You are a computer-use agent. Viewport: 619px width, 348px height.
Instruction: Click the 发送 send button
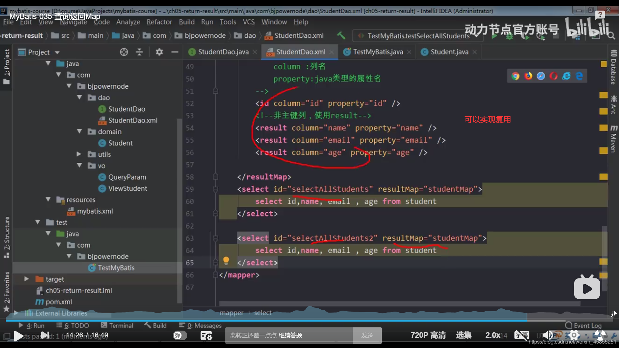(367, 335)
